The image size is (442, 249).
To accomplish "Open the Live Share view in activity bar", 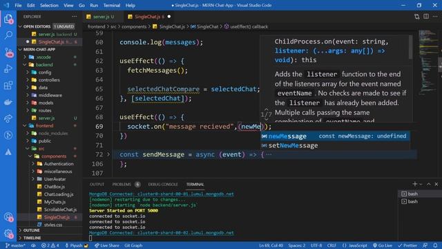I will pyautogui.click(x=8, y=118).
